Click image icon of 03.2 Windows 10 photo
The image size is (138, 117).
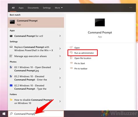(11, 76)
